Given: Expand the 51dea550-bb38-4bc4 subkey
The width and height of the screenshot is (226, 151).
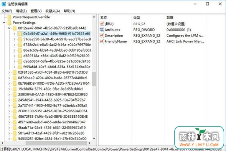Looking at the screenshot, I should pyautogui.click(x=15, y=39).
